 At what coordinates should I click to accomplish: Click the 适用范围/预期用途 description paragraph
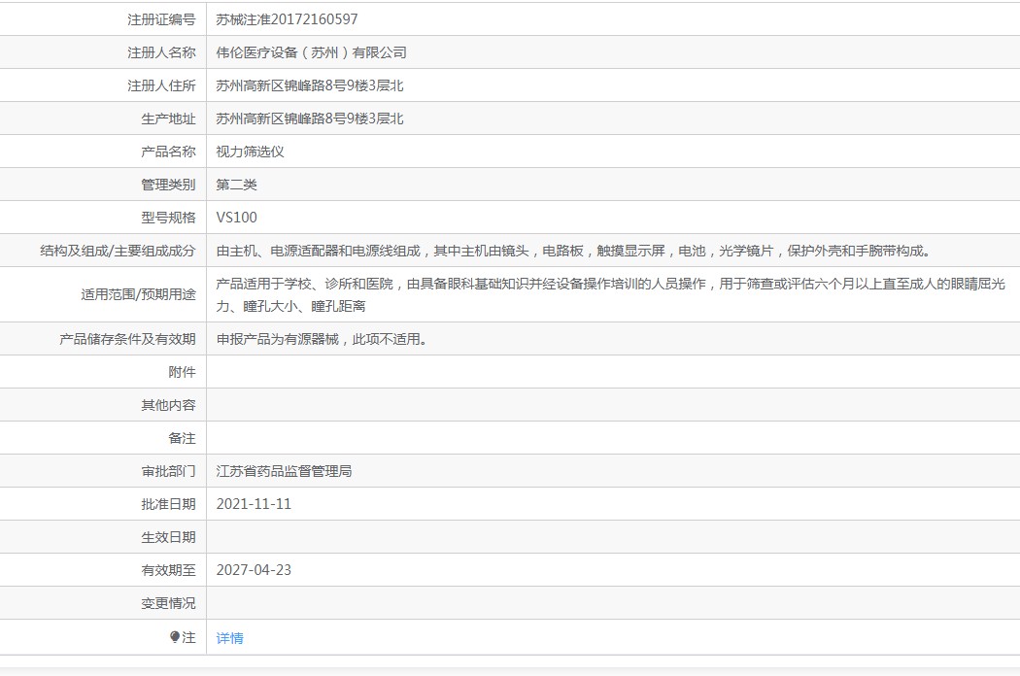[610, 294]
